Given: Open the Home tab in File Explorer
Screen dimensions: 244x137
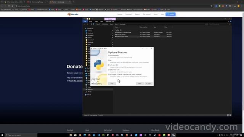Looking at the screenshot, I should [91, 21].
